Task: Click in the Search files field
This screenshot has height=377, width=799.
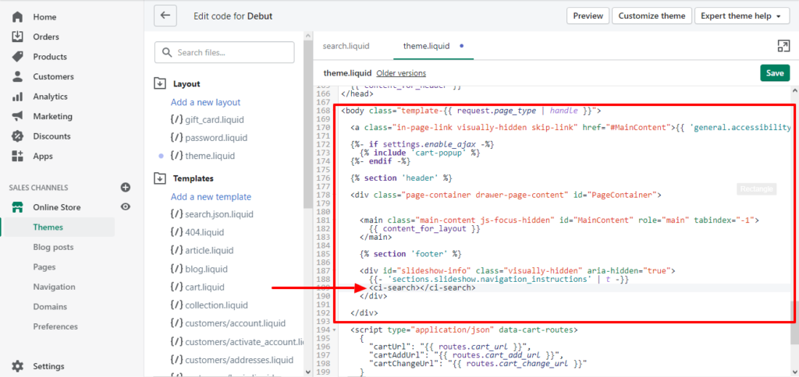Action: click(225, 52)
